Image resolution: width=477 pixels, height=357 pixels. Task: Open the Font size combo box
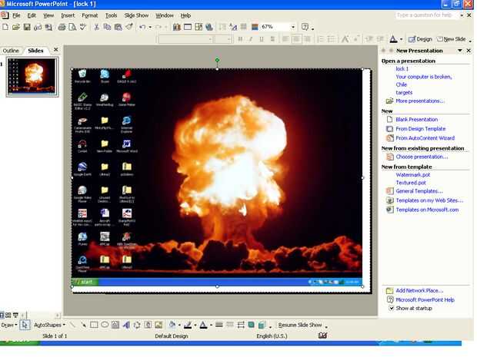tap(223, 39)
